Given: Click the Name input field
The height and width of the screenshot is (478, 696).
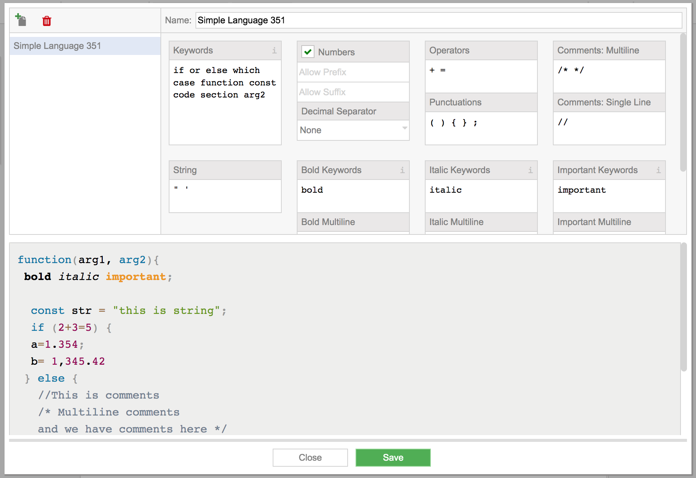Looking at the screenshot, I should point(439,20).
